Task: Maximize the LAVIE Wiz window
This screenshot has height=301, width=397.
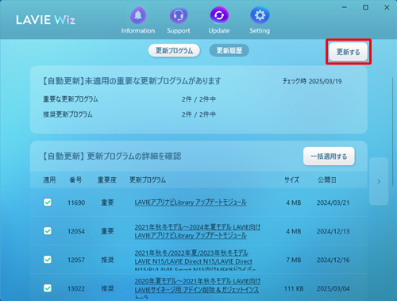Action: click(365, 7)
